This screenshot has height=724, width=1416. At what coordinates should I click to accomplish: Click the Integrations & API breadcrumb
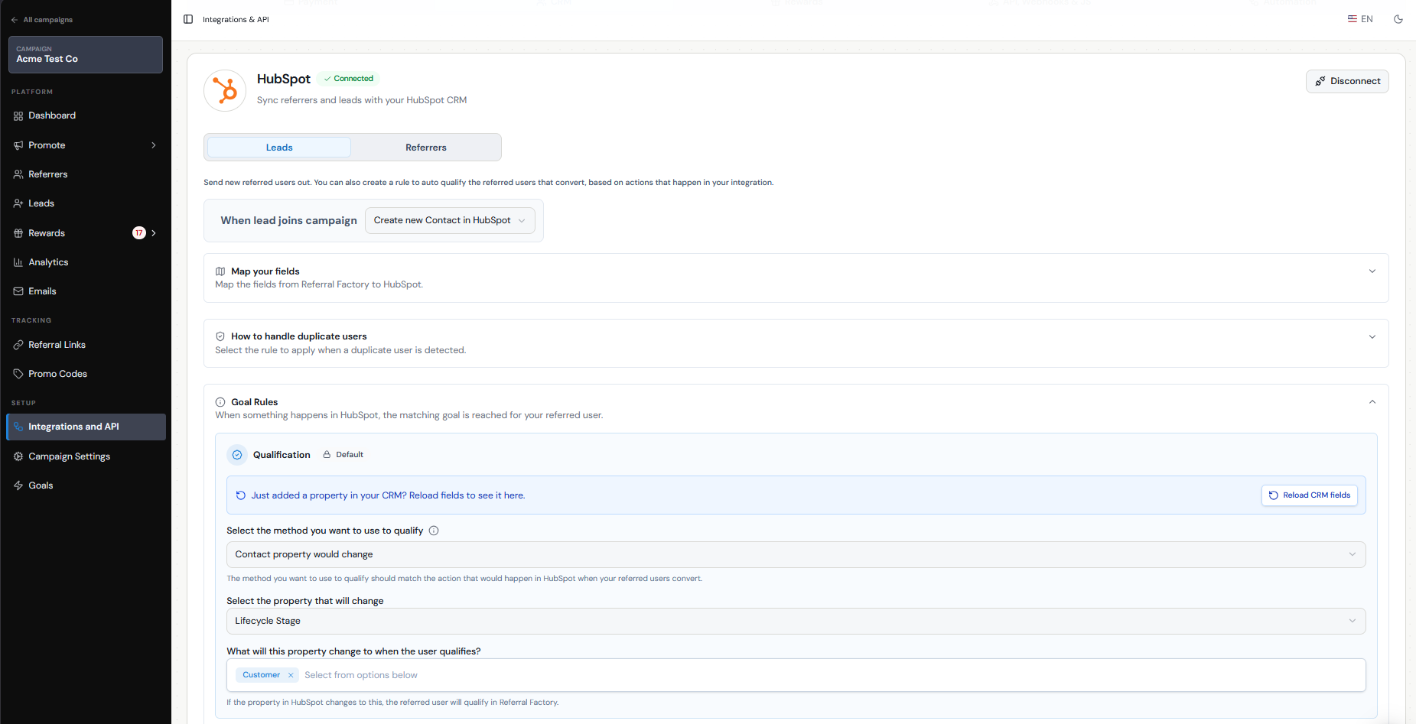click(x=236, y=20)
